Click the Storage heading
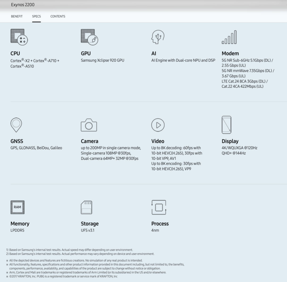287x282 pixels. point(90,224)
